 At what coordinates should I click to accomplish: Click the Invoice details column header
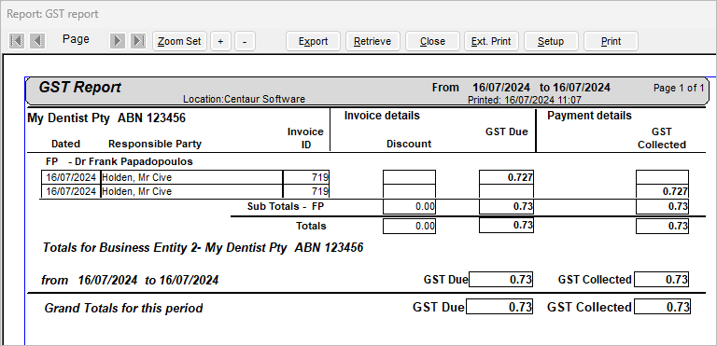(382, 116)
